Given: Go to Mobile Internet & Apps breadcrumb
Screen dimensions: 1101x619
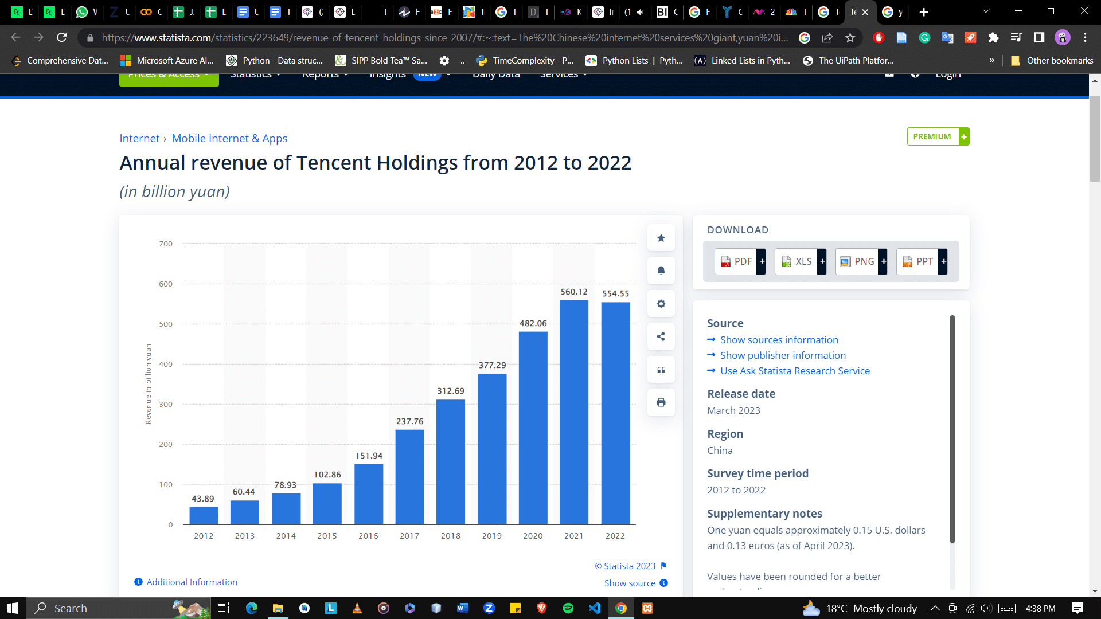Looking at the screenshot, I should (x=229, y=138).
